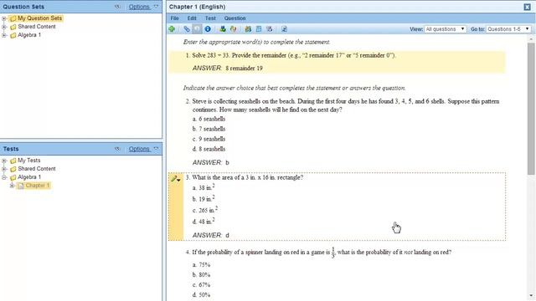Screen dimensions: 536x301
Task: Click question 4 text about spinner probability
Action: [322, 253]
